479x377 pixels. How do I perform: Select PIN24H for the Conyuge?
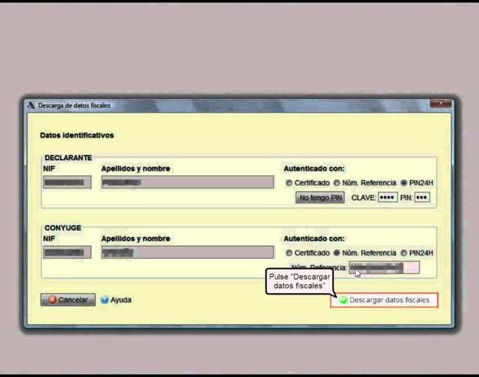click(403, 253)
